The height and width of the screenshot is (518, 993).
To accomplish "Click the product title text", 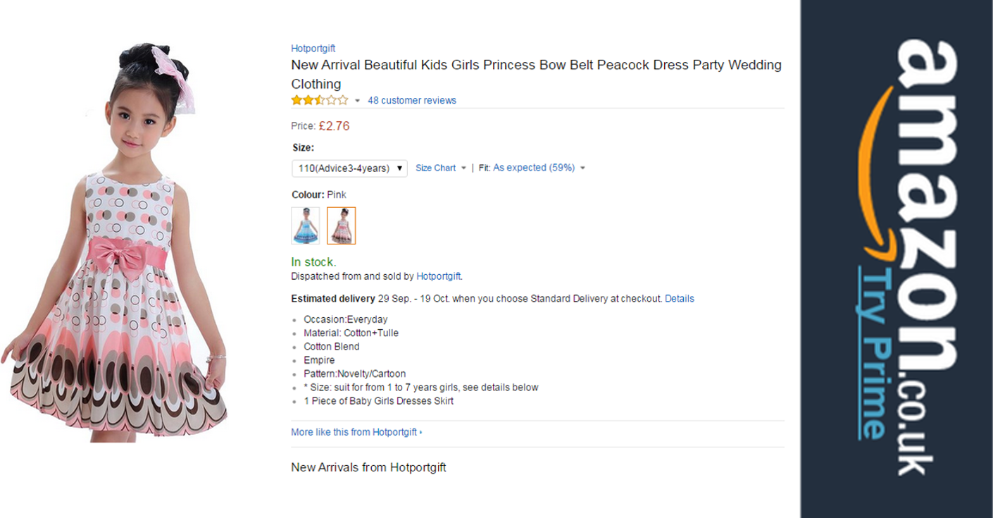I will pyautogui.click(x=536, y=74).
